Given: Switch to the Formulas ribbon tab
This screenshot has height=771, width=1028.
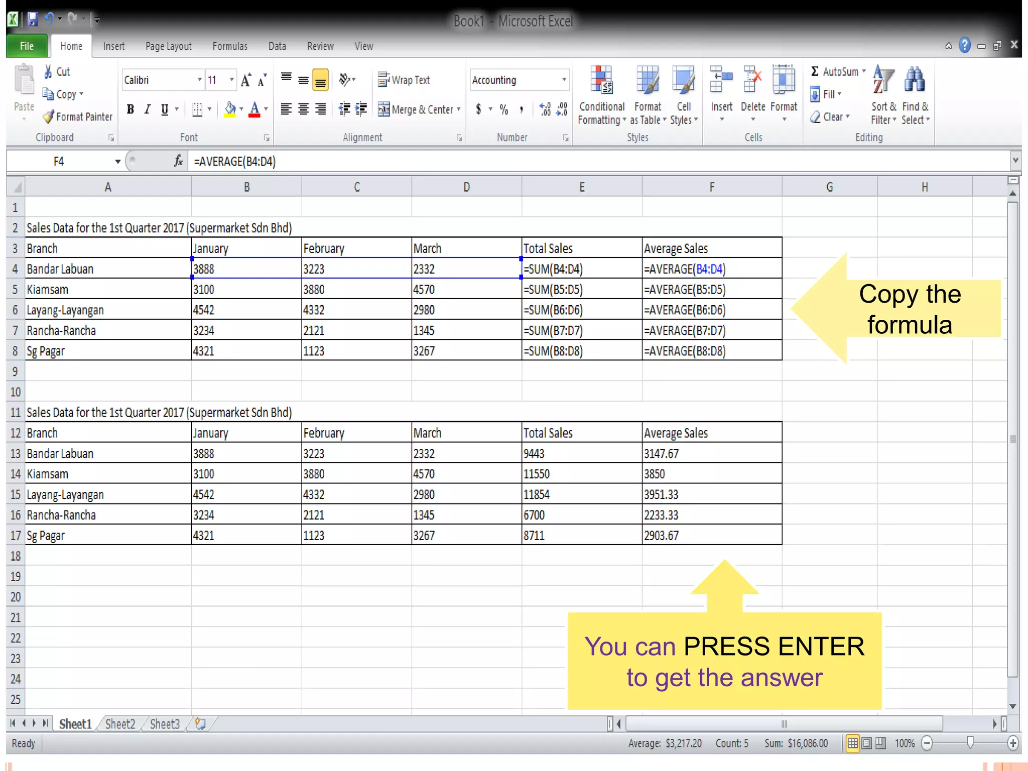Looking at the screenshot, I should click(229, 46).
